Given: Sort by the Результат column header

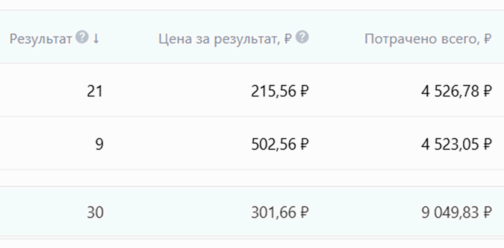Looking at the screenshot, I should coord(40,39).
